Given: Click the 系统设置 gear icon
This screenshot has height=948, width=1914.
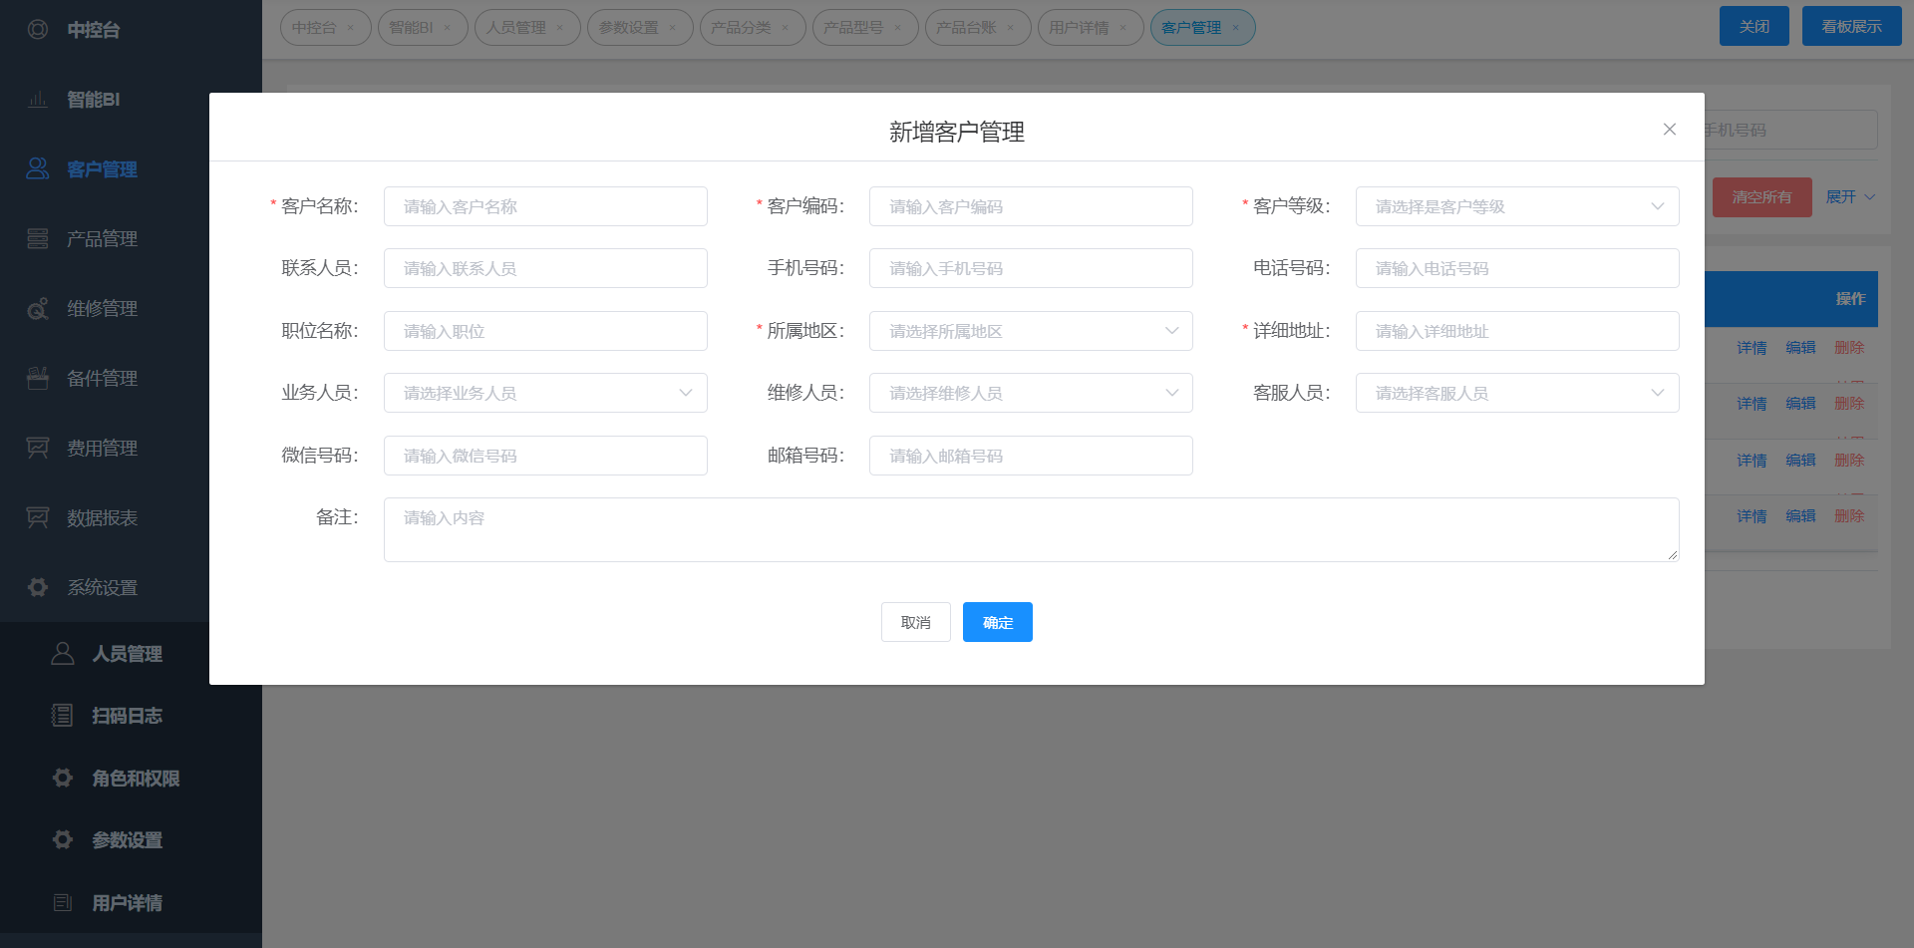Looking at the screenshot, I should (38, 587).
